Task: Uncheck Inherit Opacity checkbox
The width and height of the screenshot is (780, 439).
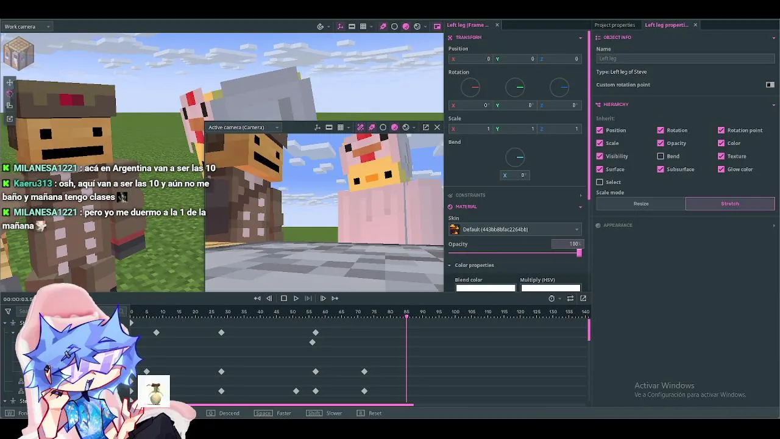Action: click(x=661, y=143)
